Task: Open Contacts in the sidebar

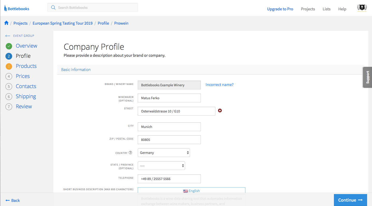Action: 26,86
